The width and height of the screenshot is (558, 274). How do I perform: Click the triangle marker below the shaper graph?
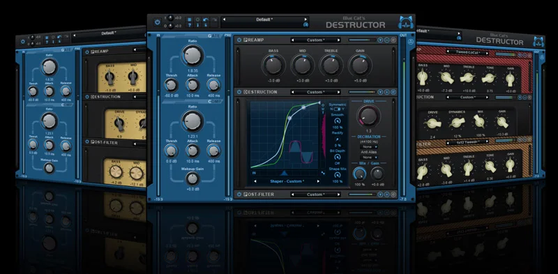(x=284, y=173)
